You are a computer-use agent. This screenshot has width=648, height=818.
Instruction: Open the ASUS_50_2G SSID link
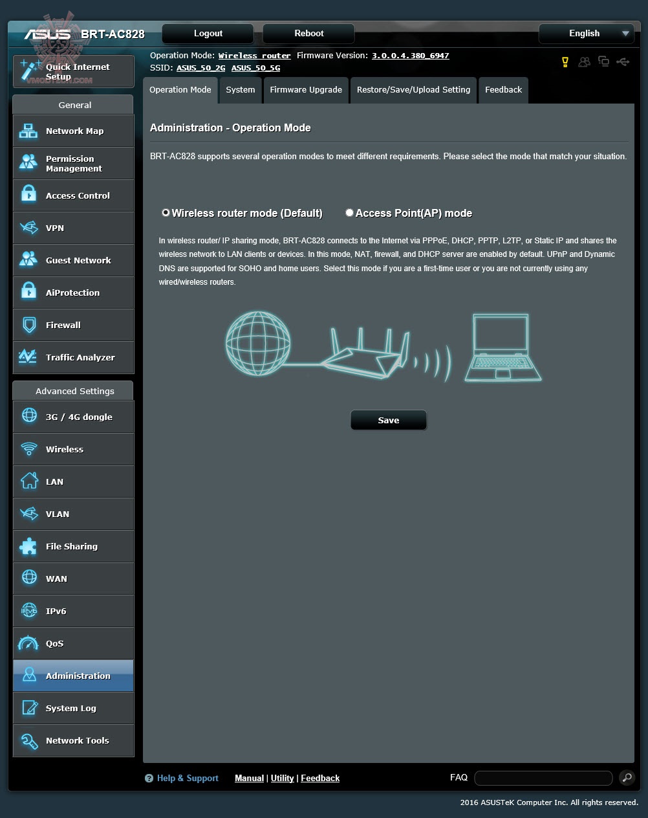coord(201,68)
